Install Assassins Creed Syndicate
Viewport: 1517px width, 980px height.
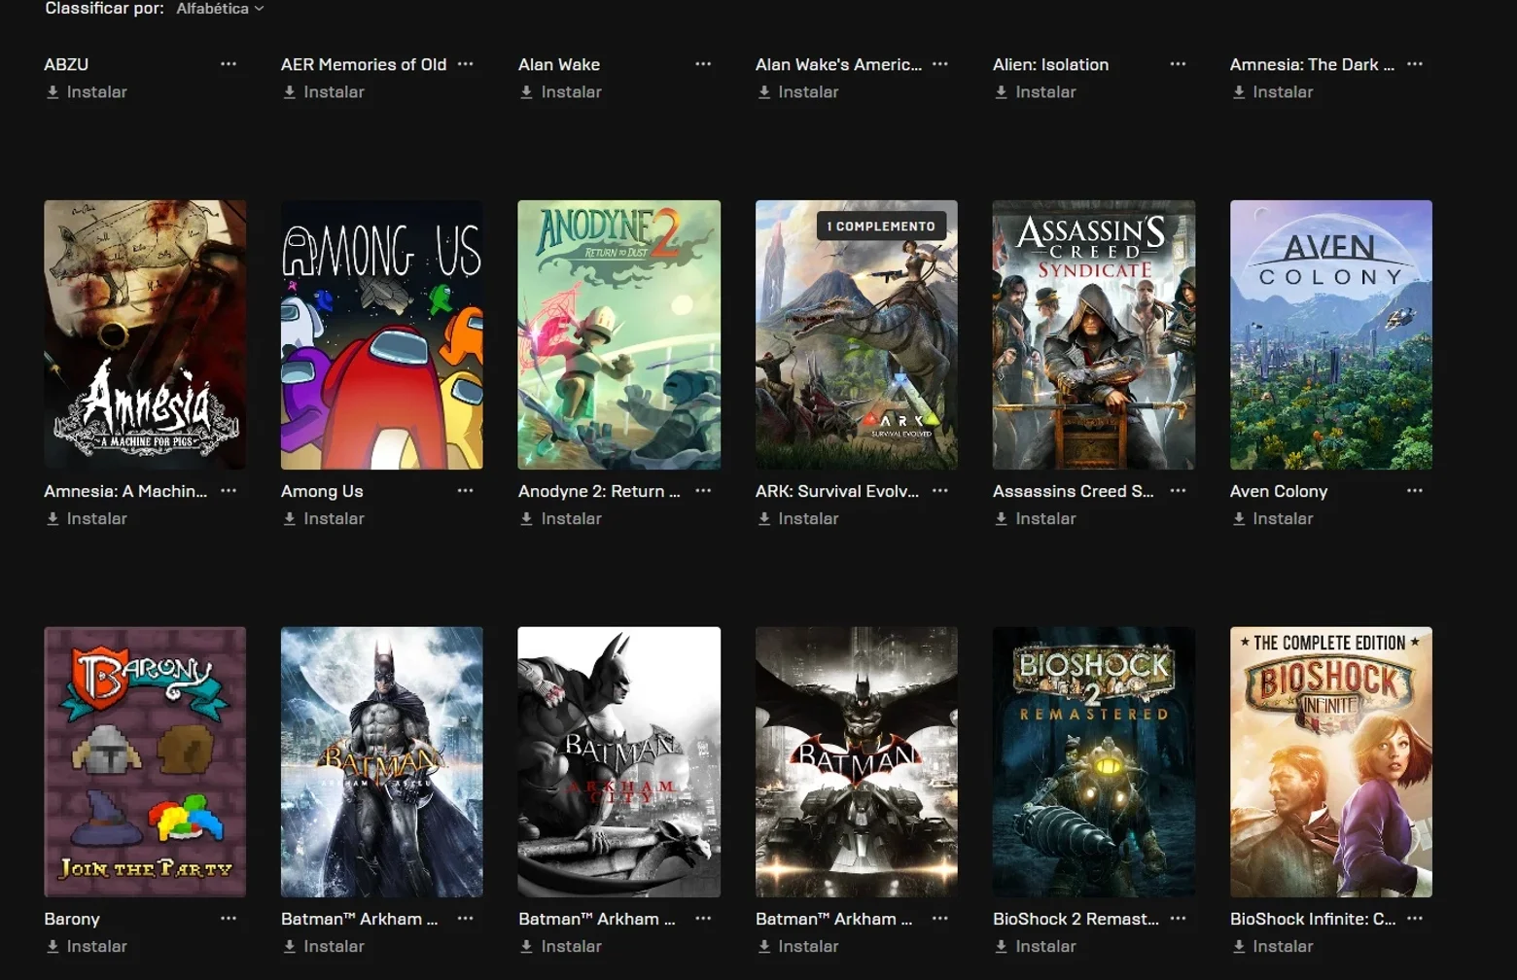pos(1036,519)
